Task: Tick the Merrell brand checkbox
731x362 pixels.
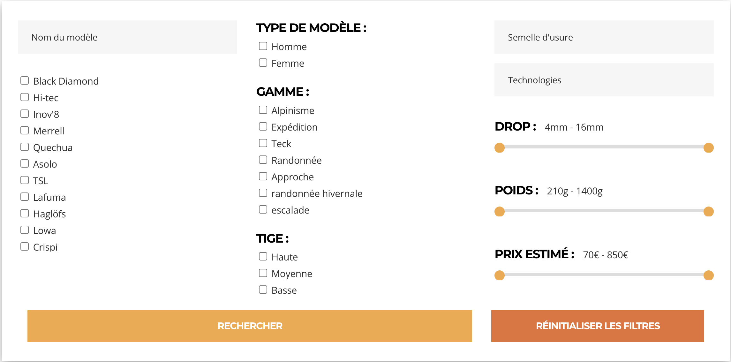Action: [25, 131]
